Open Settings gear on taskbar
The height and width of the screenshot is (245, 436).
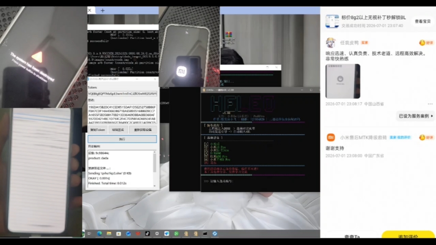point(157,234)
